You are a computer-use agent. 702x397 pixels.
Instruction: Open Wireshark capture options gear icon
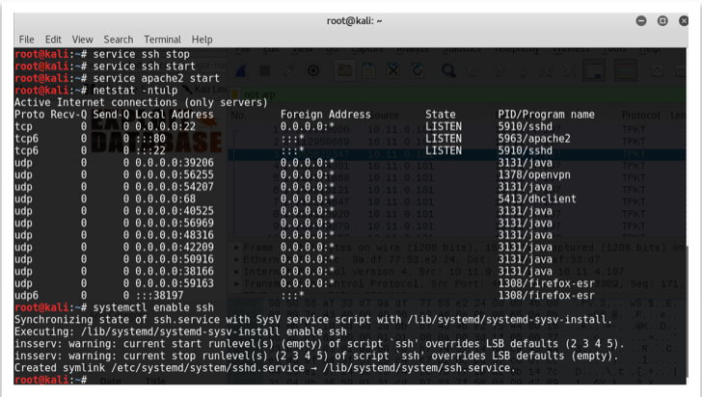point(313,70)
